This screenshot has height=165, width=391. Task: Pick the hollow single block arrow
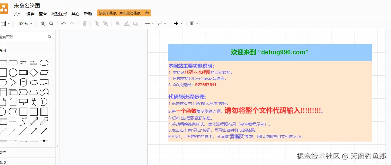tap(44, 121)
